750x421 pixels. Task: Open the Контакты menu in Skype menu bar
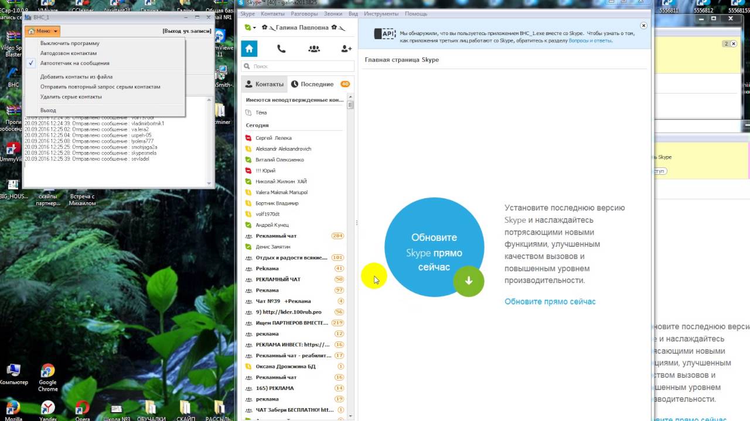[272, 13]
